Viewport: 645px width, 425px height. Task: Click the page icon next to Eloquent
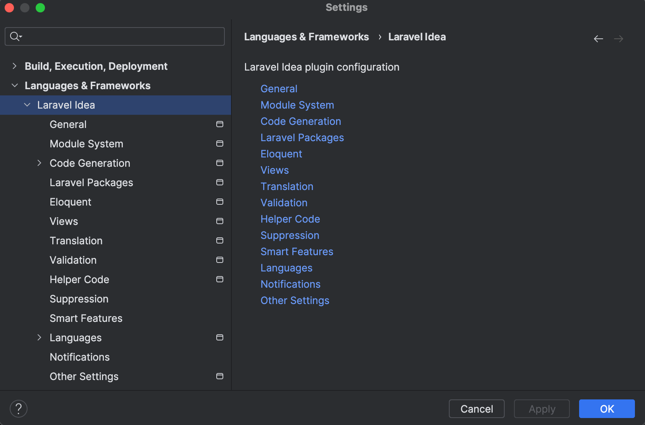(219, 202)
